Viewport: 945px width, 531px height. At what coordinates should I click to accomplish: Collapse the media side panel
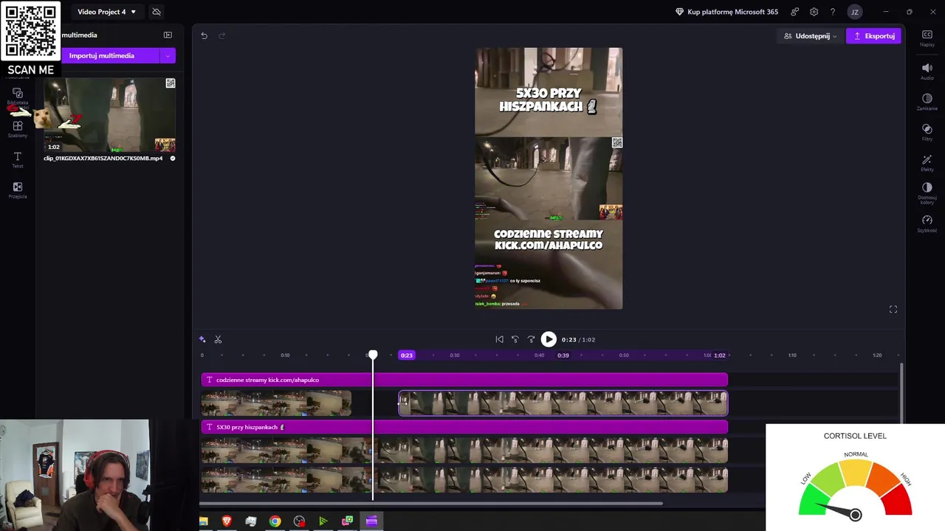(168, 35)
